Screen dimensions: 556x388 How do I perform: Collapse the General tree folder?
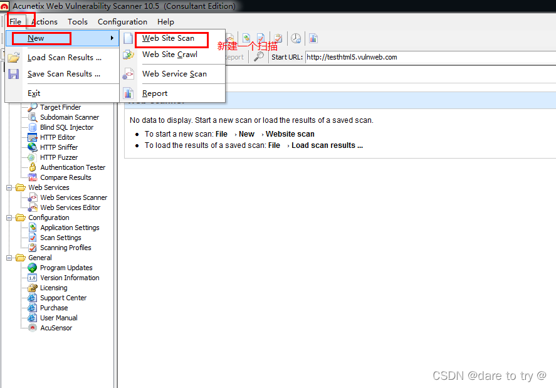coord(9,258)
